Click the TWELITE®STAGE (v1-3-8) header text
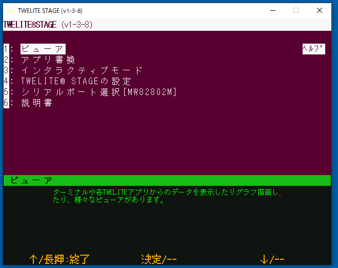Image resolution: width=338 pixels, height=268 pixels. tap(48, 25)
